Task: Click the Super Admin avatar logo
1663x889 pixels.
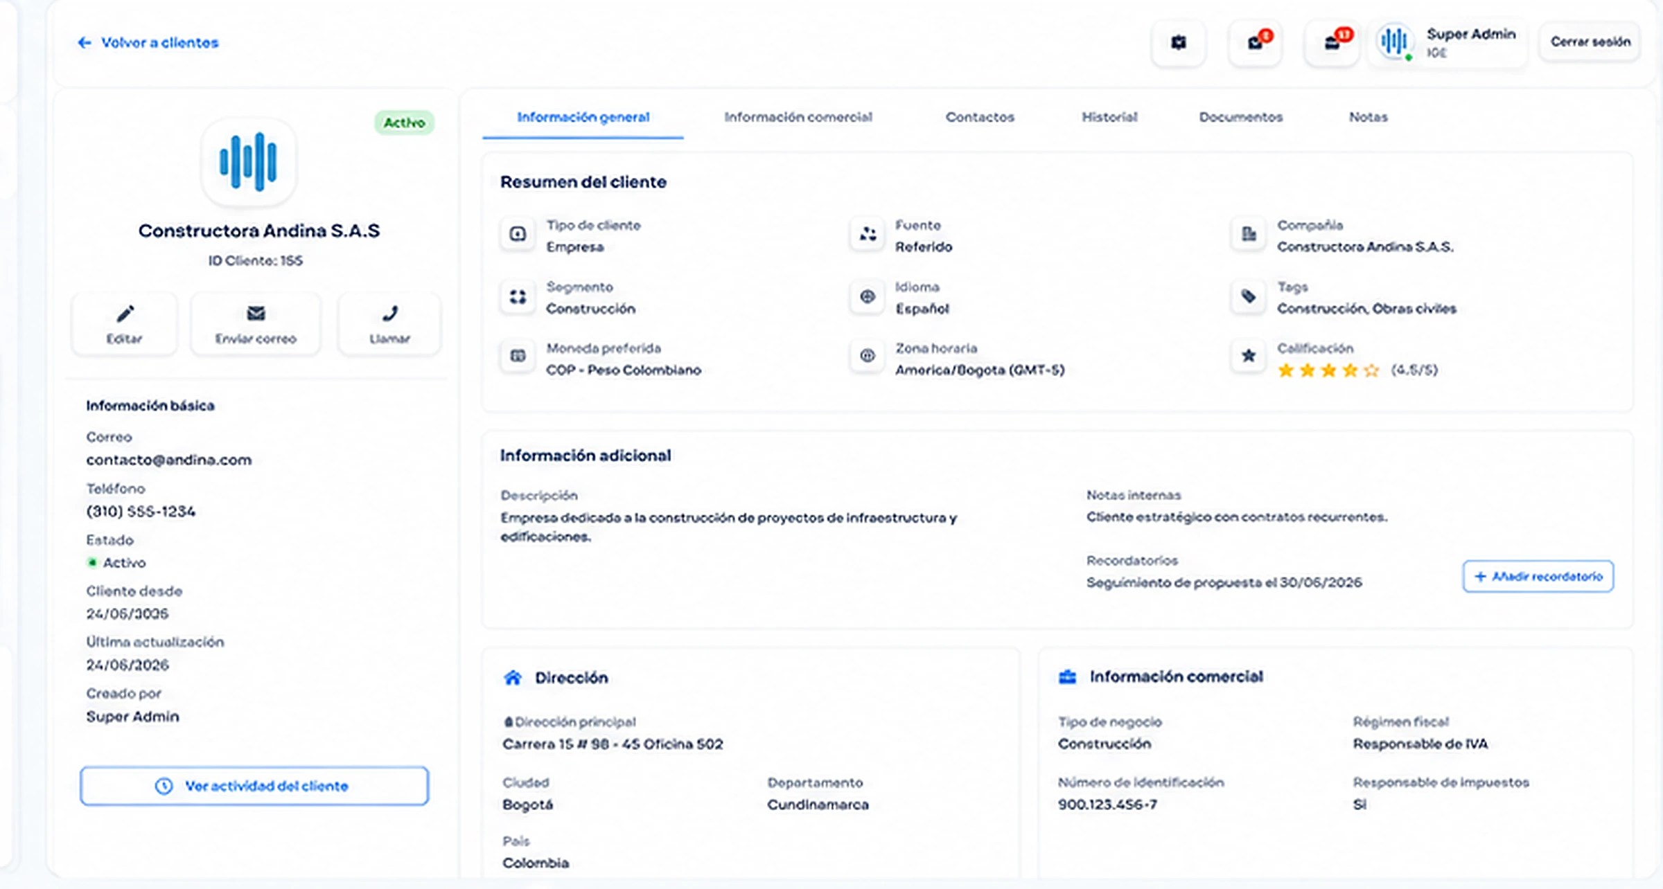Action: (1394, 42)
